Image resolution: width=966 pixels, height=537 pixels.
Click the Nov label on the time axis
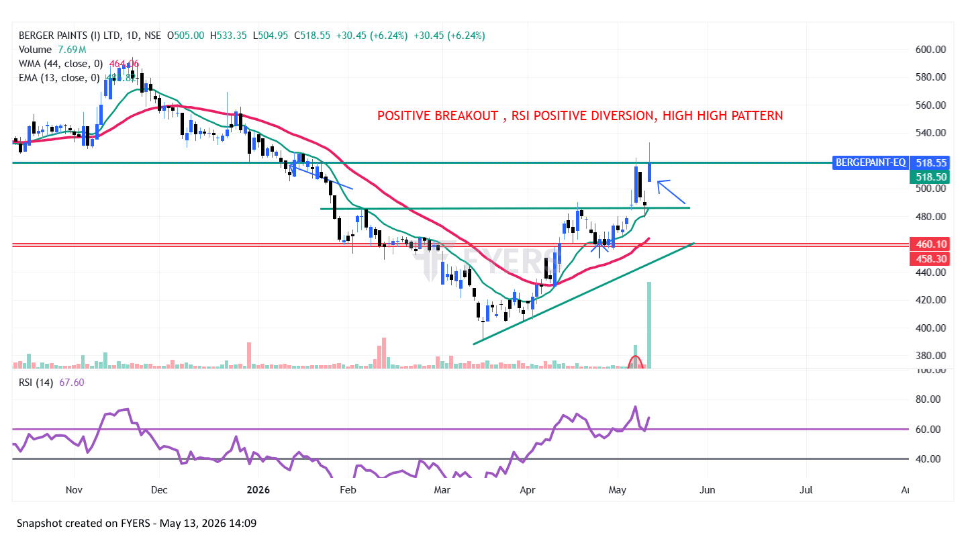pos(75,490)
